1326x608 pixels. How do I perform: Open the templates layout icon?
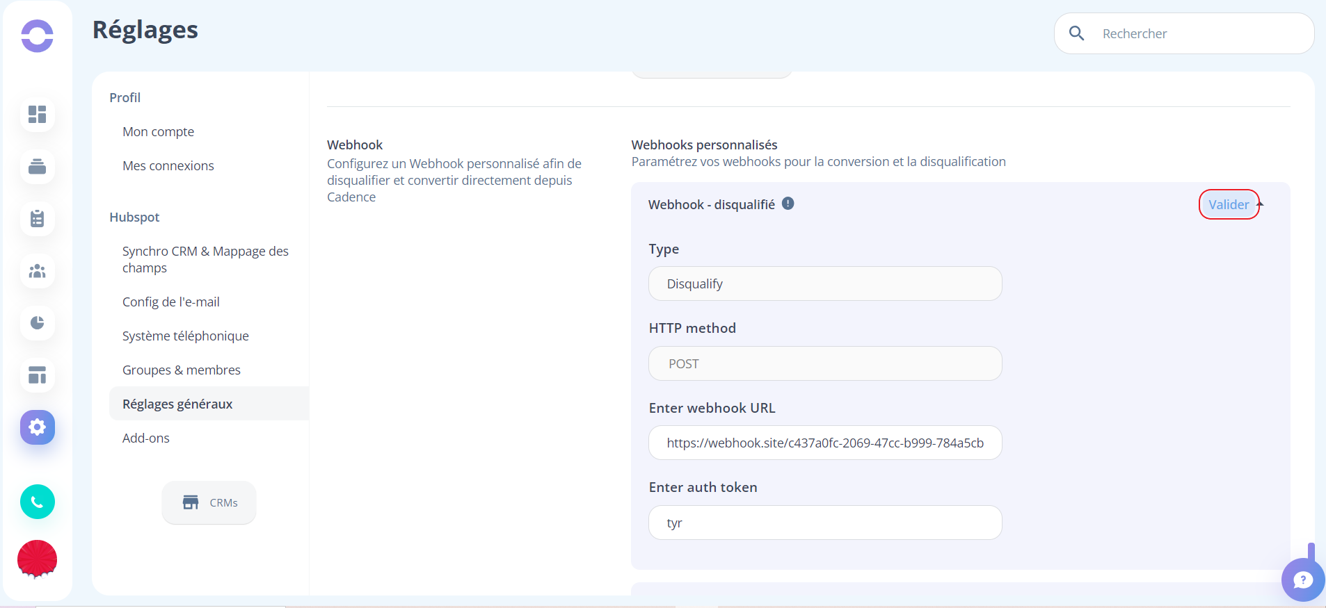point(38,375)
